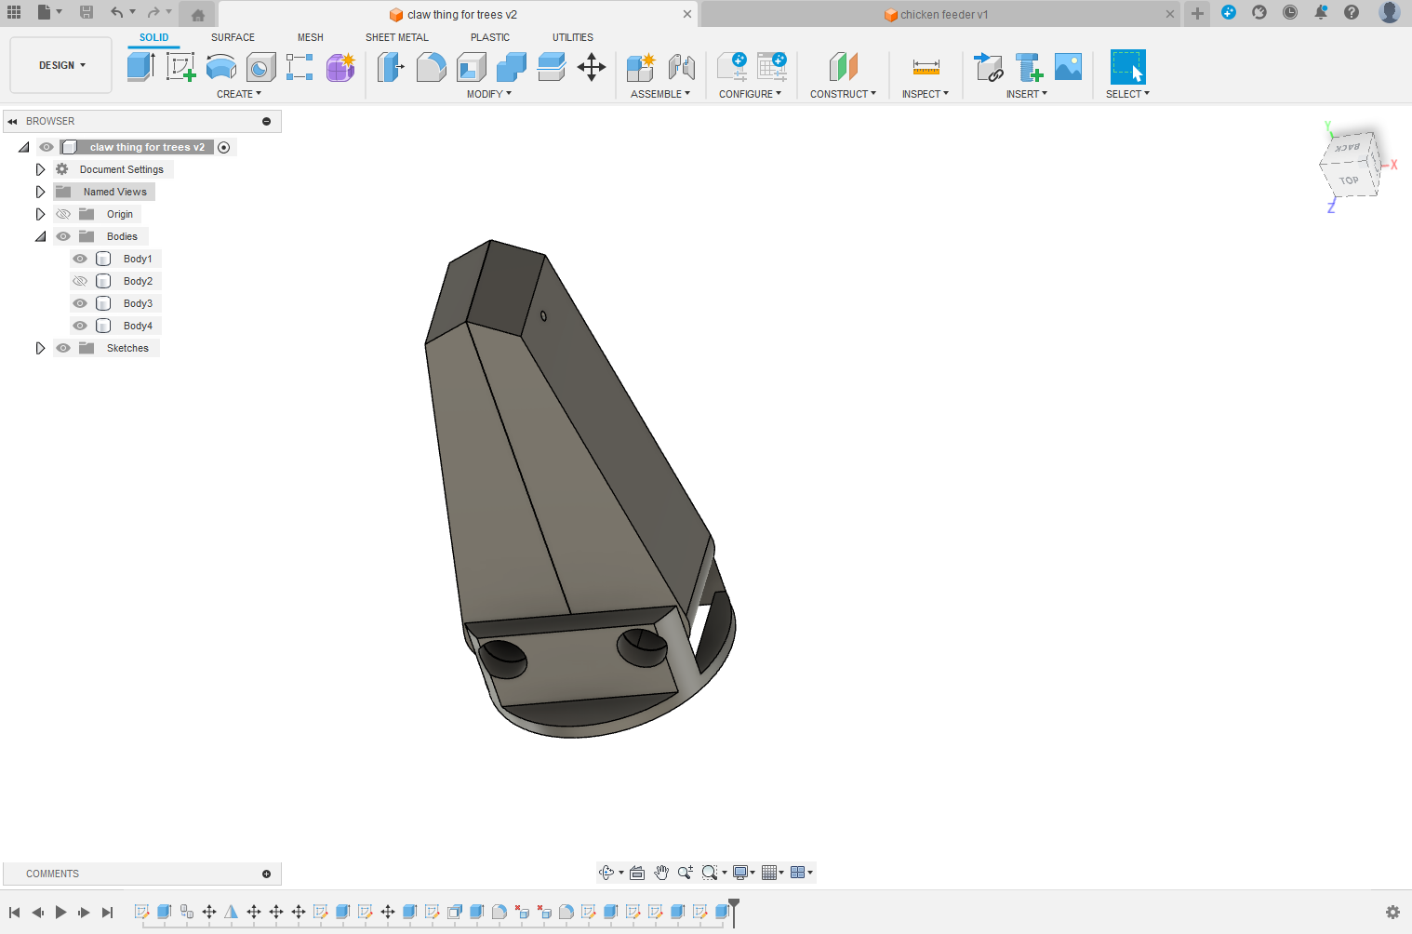Open the chicken feeder v1 document tab
The height and width of the screenshot is (934, 1412).
tap(939, 14)
